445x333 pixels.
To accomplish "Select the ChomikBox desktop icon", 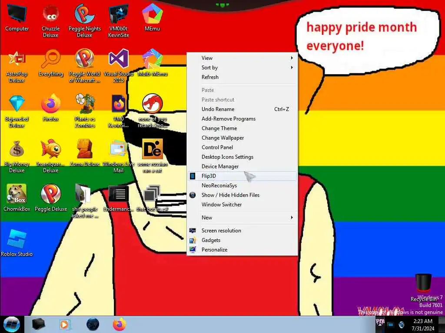I will [x=17, y=198].
